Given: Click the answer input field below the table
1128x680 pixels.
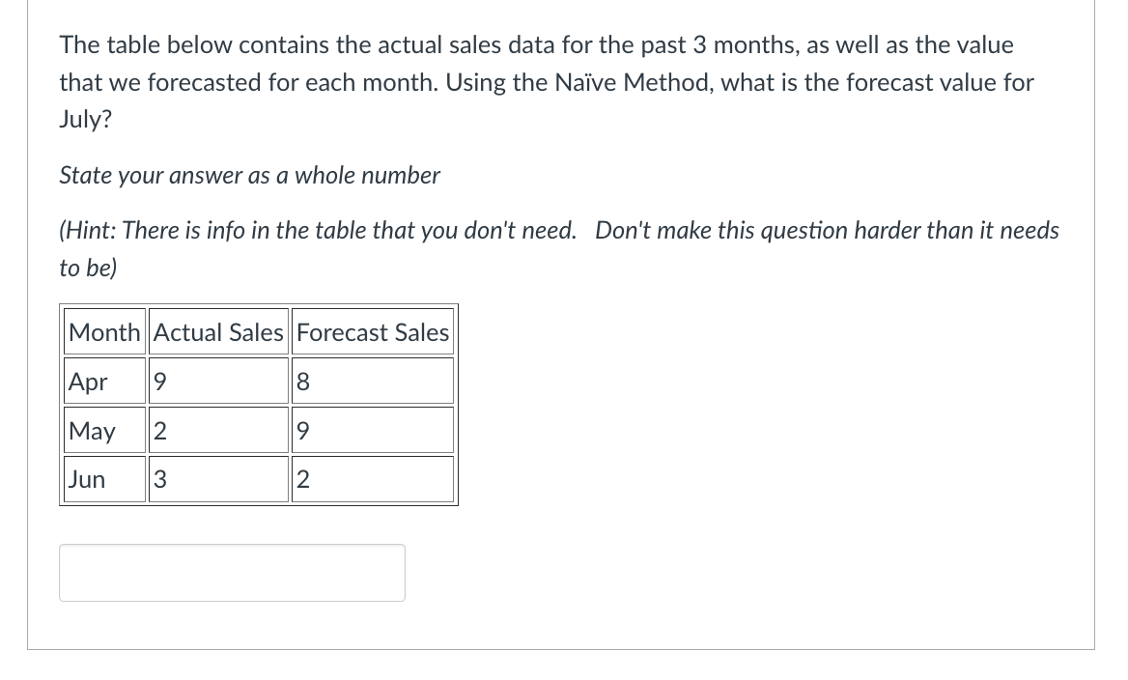Looking at the screenshot, I should click(232, 572).
